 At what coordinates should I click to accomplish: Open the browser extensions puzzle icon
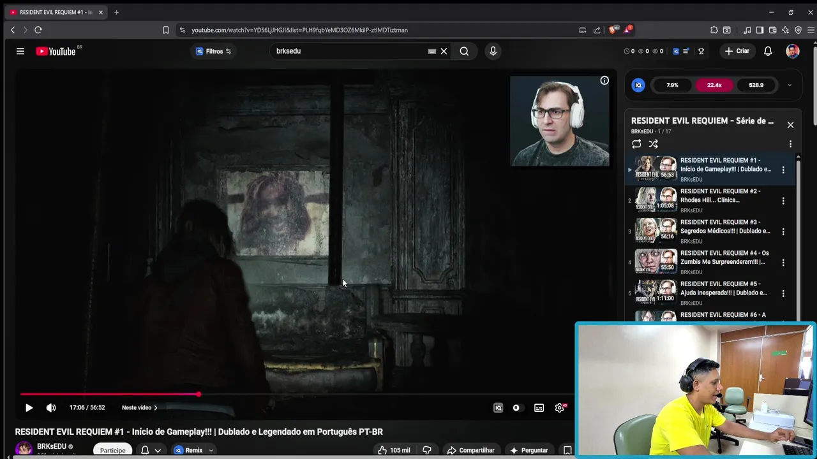[714, 30]
